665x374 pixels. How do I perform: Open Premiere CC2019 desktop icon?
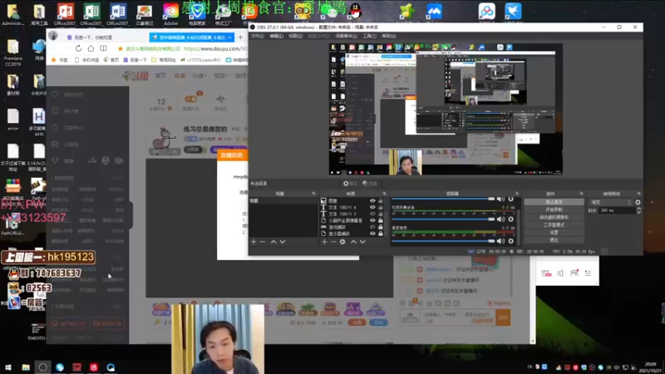tap(12, 52)
